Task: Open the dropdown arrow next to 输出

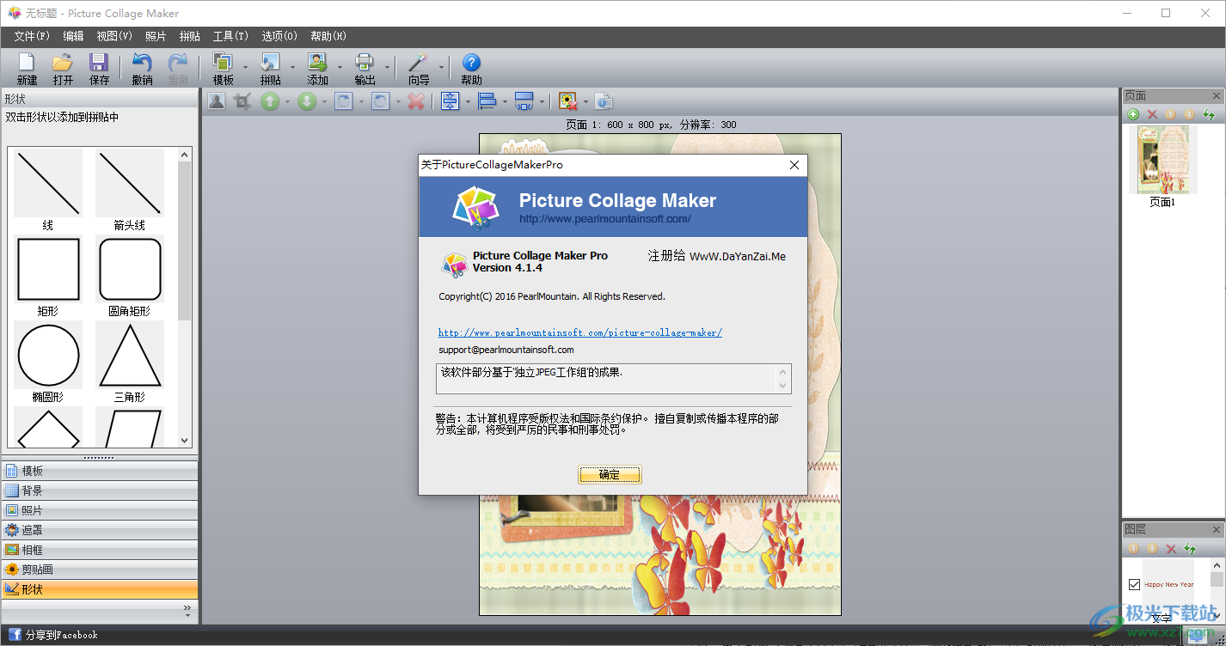Action: click(x=387, y=68)
